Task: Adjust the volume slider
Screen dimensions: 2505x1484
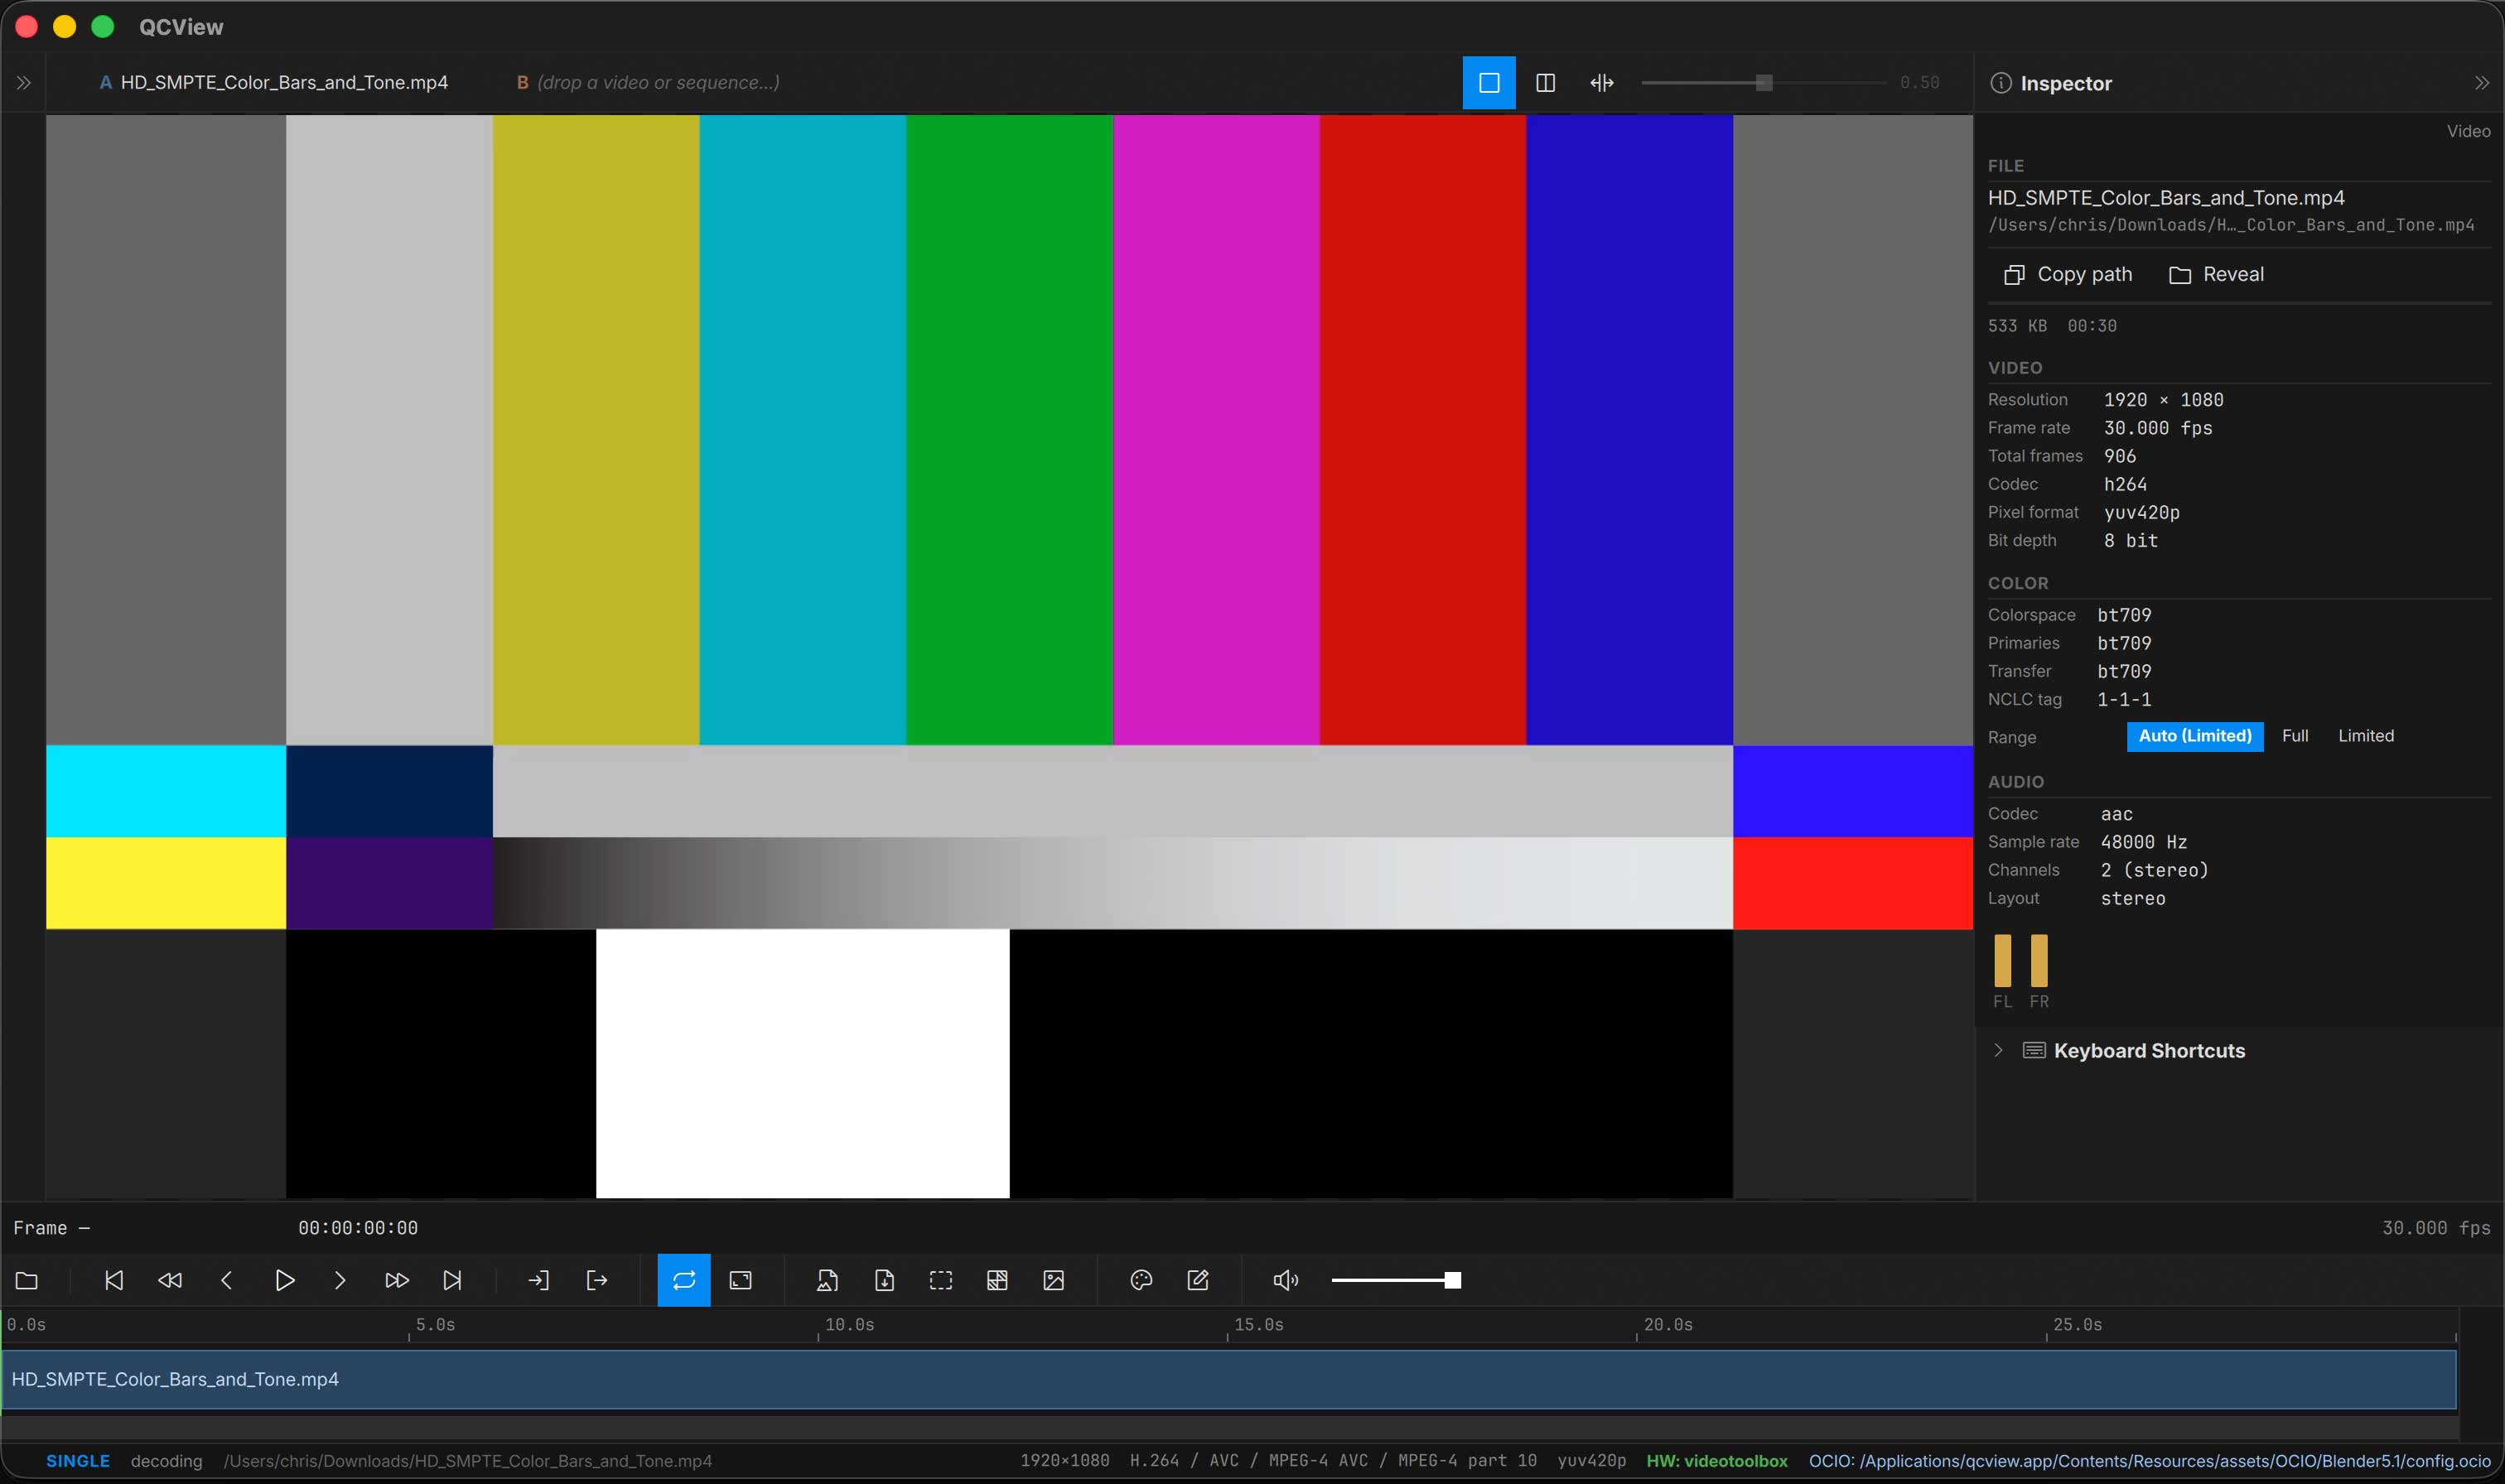Action: [1396, 1280]
